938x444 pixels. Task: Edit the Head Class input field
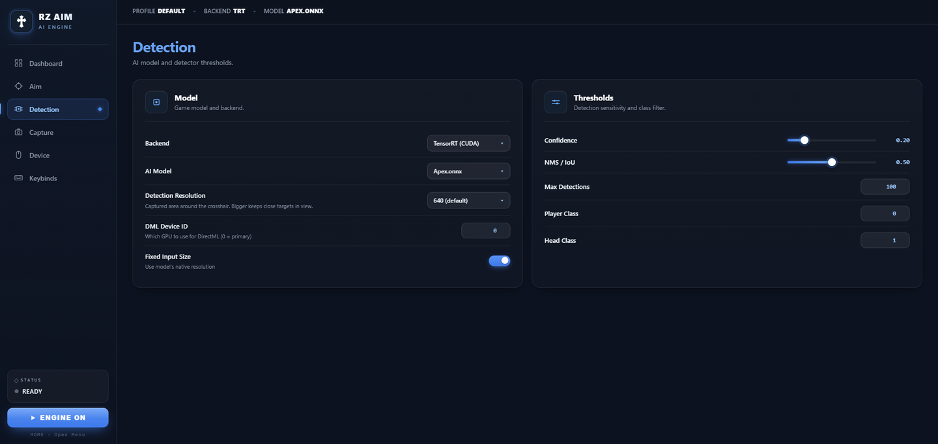point(885,240)
